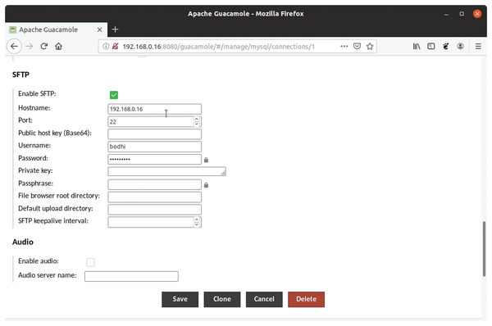Screen dimensions: 492x326
Task: Show site information icon in address bar
Action: point(106,47)
